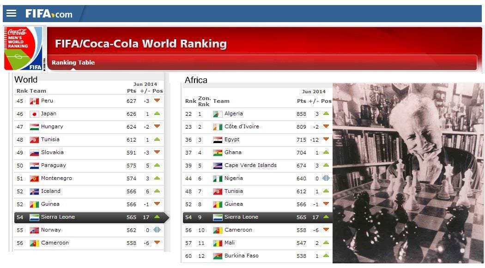Open the Slovakia team link

pos(52,152)
